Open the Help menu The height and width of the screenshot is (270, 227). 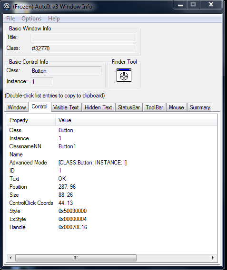54,19
